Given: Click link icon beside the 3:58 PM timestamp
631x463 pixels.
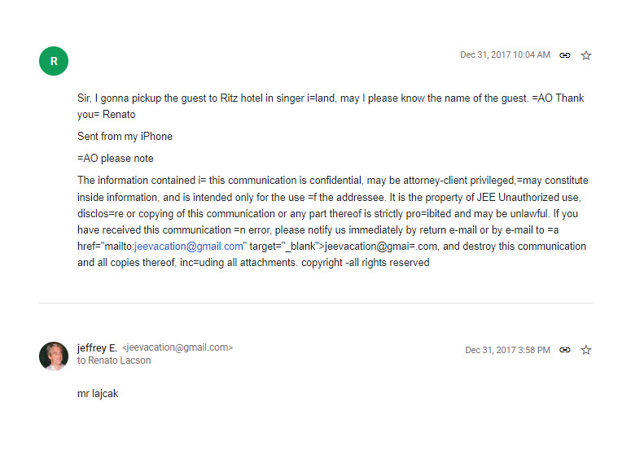Looking at the screenshot, I should pyautogui.click(x=565, y=350).
